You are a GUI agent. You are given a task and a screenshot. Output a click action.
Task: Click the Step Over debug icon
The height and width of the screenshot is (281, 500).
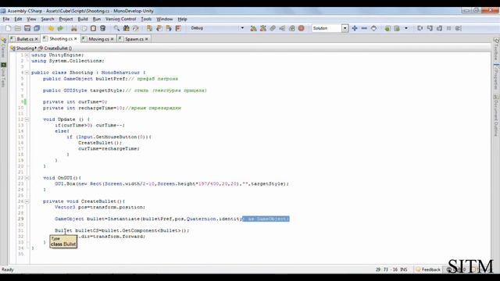[420, 28]
